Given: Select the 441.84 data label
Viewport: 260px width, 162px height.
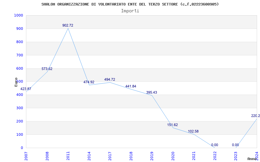Looking at the screenshot, I should (x=131, y=86).
